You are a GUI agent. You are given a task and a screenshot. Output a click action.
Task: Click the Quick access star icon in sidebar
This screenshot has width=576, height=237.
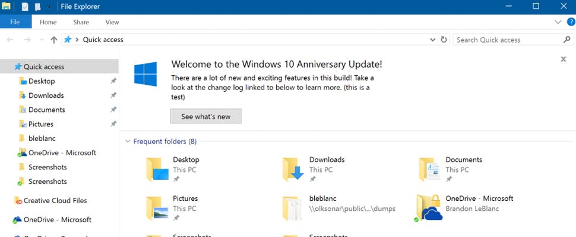click(x=18, y=67)
